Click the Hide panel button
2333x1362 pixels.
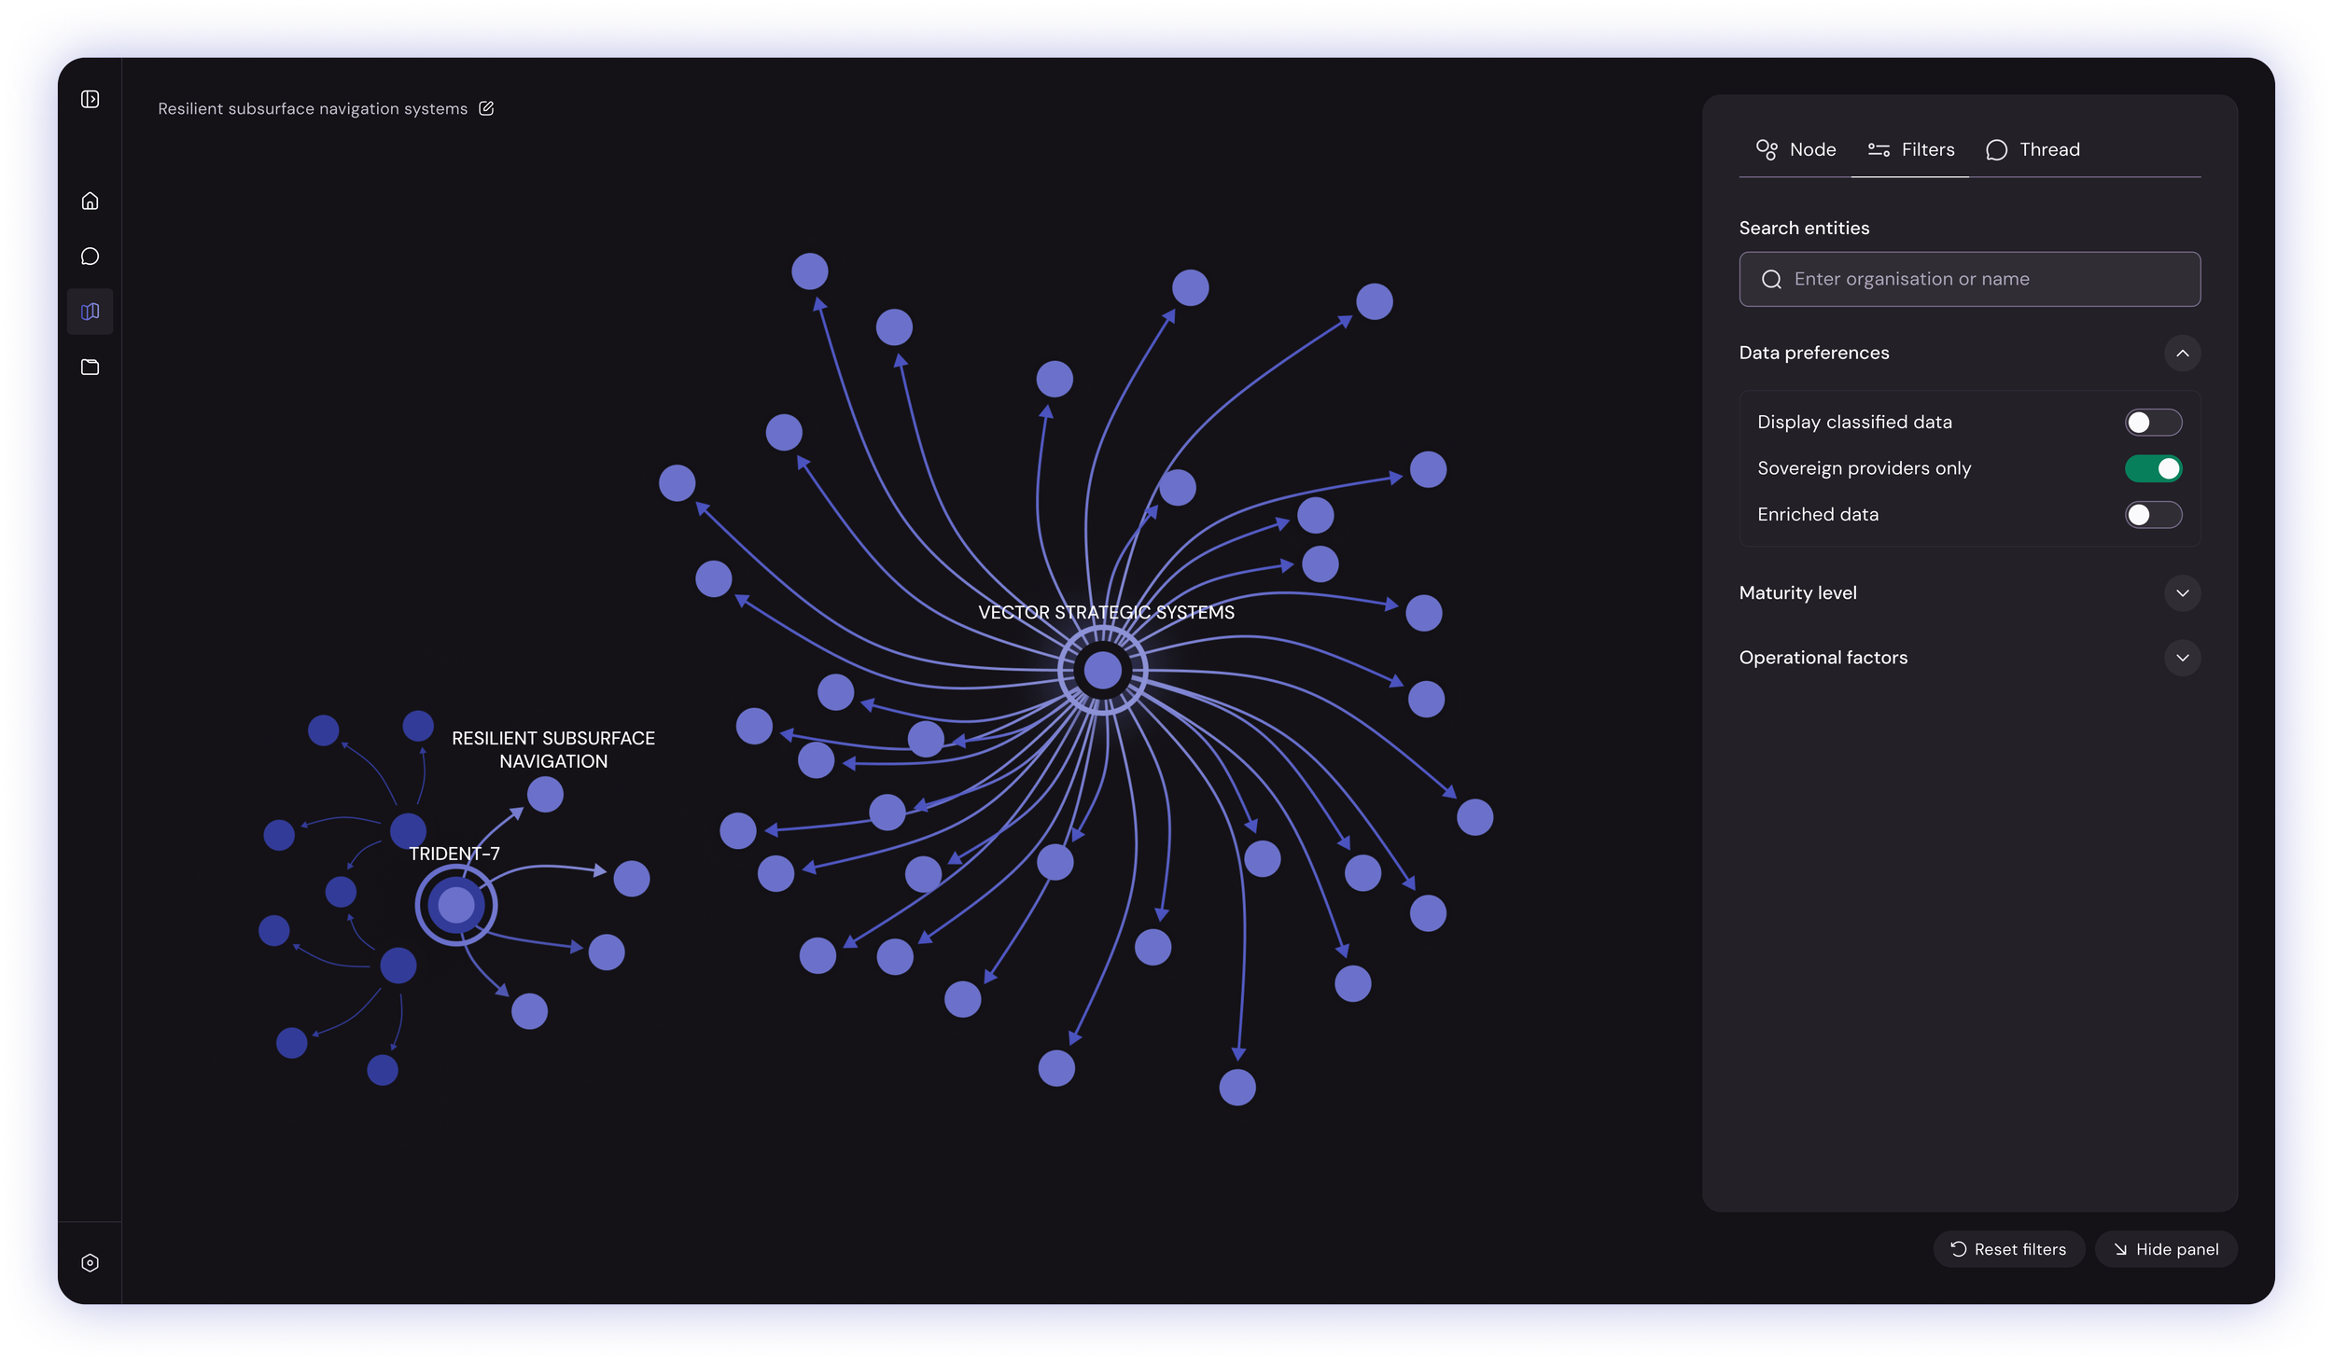coord(2165,1249)
